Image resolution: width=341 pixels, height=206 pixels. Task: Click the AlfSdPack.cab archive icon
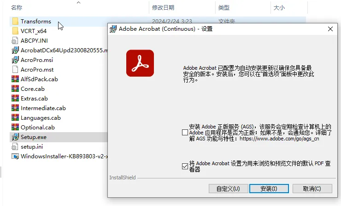(x=15, y=79)
